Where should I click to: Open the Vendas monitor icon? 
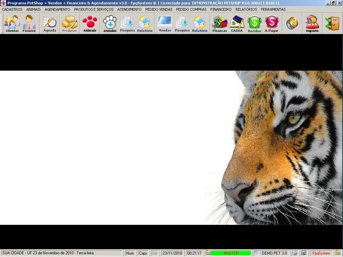click(165, 24)
